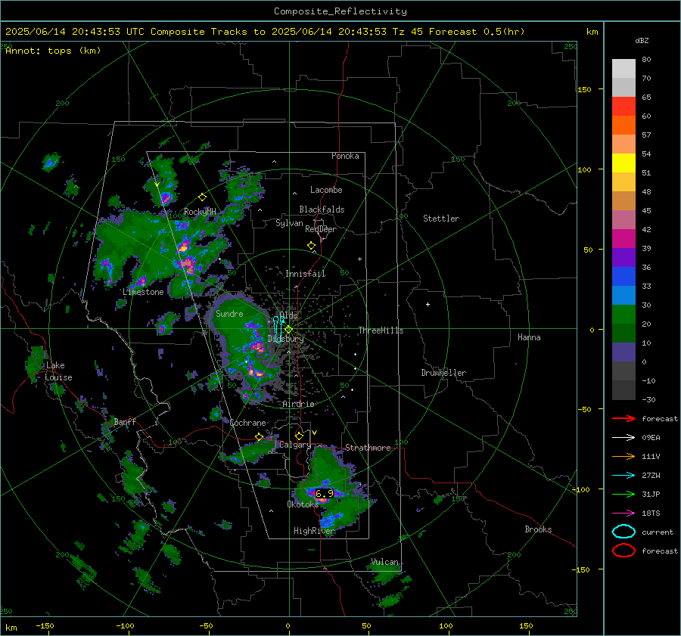Click the Sundre town label
Screen dimensions: 681x636
229,314
